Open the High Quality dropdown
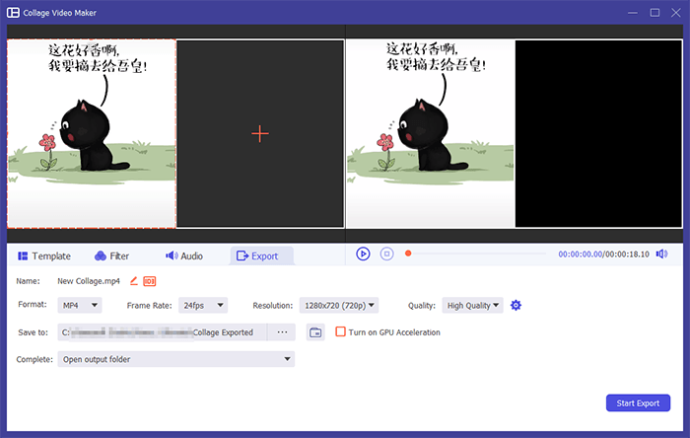This screenshot has height=438, width=690. [x=472, y=305]
